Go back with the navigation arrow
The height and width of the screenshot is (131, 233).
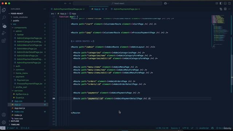[66, 3]
